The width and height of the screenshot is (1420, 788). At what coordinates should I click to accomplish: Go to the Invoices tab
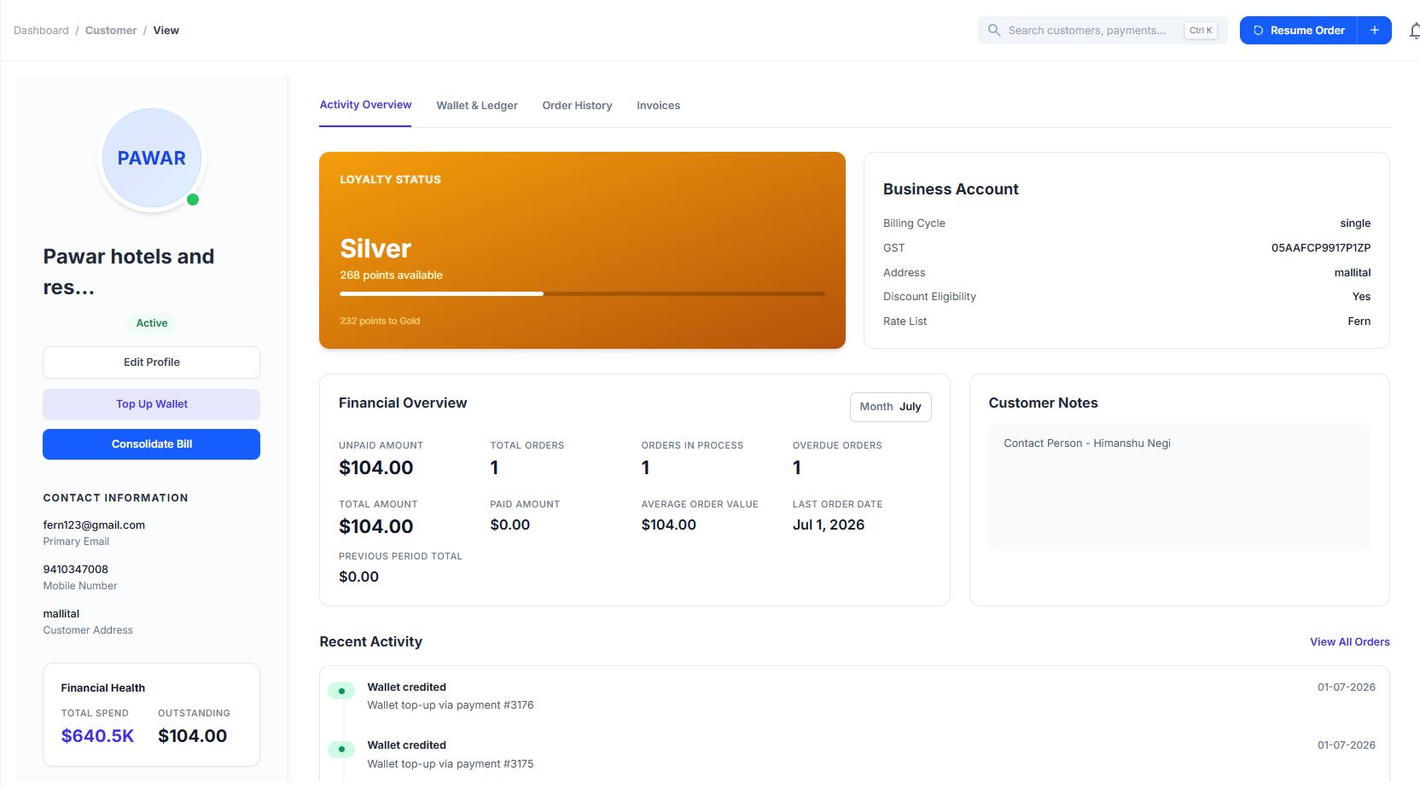pyautogui.click(x=658, y=106)
